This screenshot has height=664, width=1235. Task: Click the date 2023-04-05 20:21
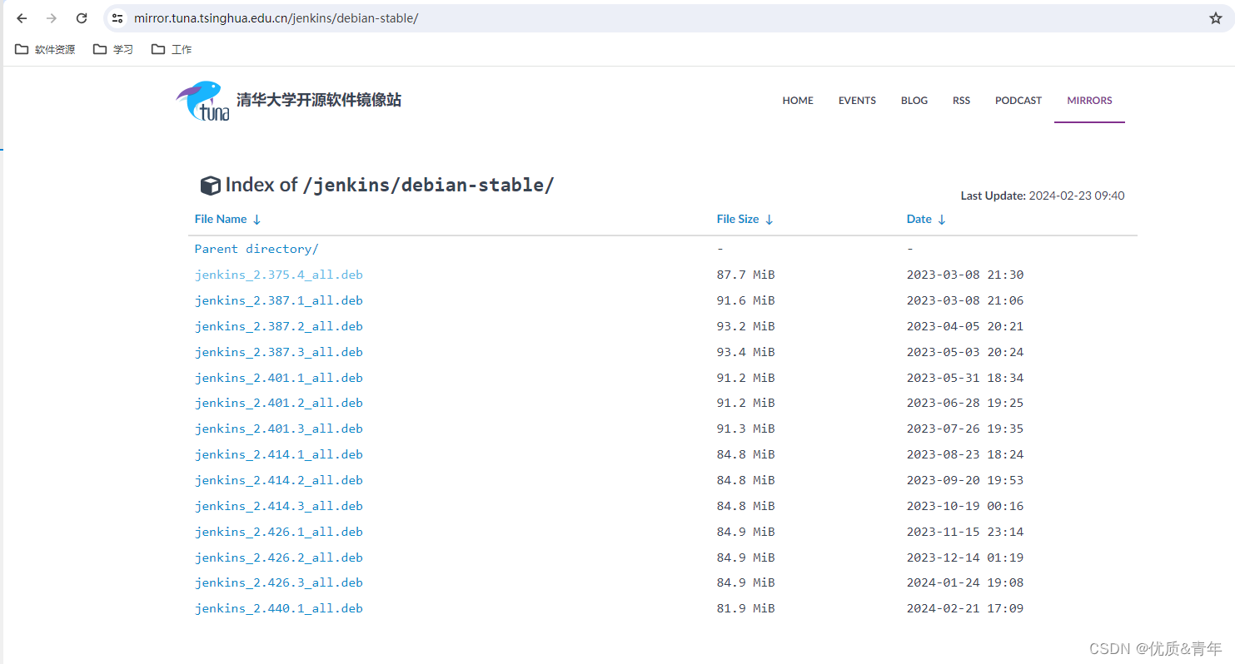pyautogui.click(x=965, y=326)
